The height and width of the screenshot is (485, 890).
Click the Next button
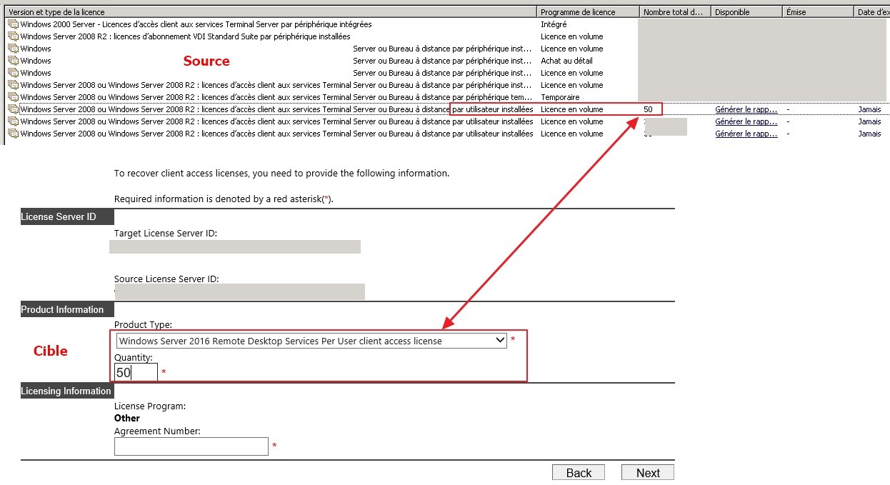click(647, 472)
